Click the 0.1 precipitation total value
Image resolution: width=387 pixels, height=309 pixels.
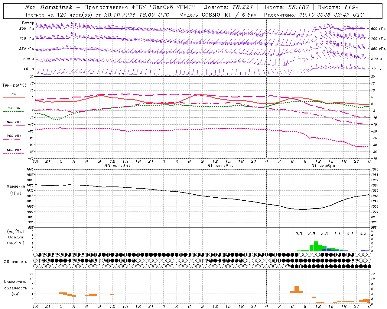[x=350, y=234]
